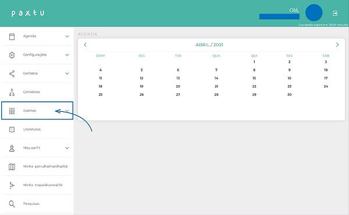349x215 pixels.
Task: Select day 29 in the calendar
Action: pos(254,94)
